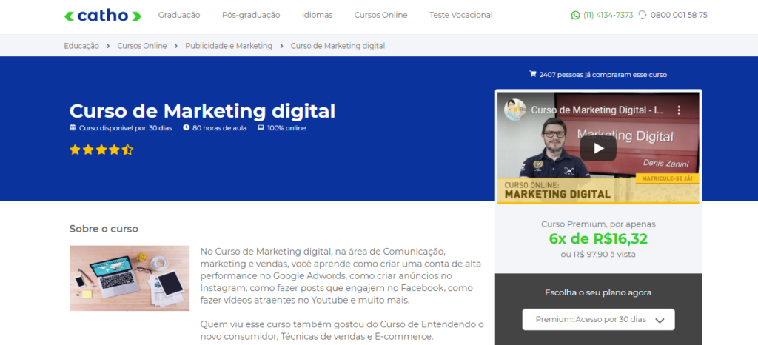The height and width of the screenshot is (345, 758).
Task: Click the WhatsApp icon by the phone number
Action: click(574, 15)
